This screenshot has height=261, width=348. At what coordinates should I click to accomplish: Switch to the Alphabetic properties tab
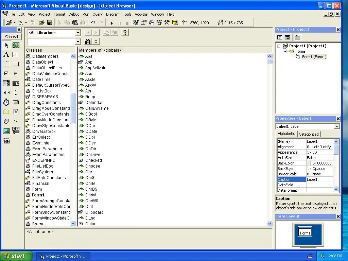[x=286, y=134]
